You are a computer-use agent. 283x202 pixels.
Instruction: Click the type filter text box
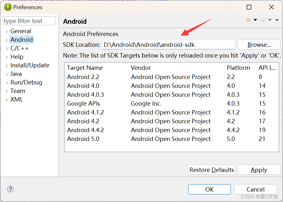click(29, 21)
